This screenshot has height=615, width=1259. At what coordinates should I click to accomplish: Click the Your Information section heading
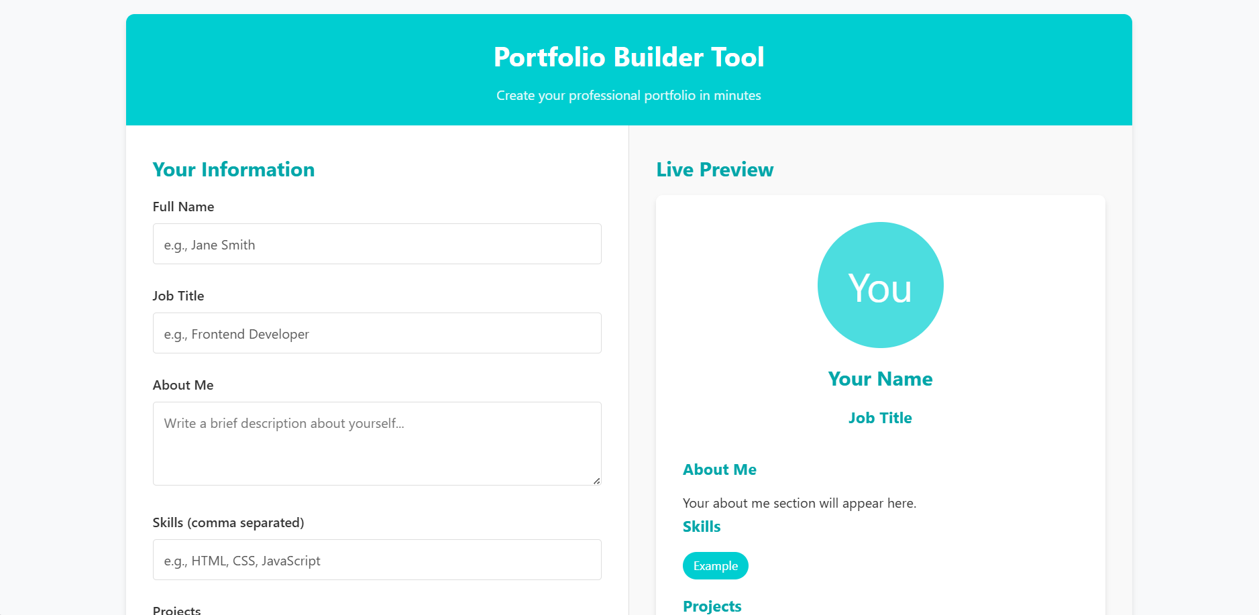(233, 170)
